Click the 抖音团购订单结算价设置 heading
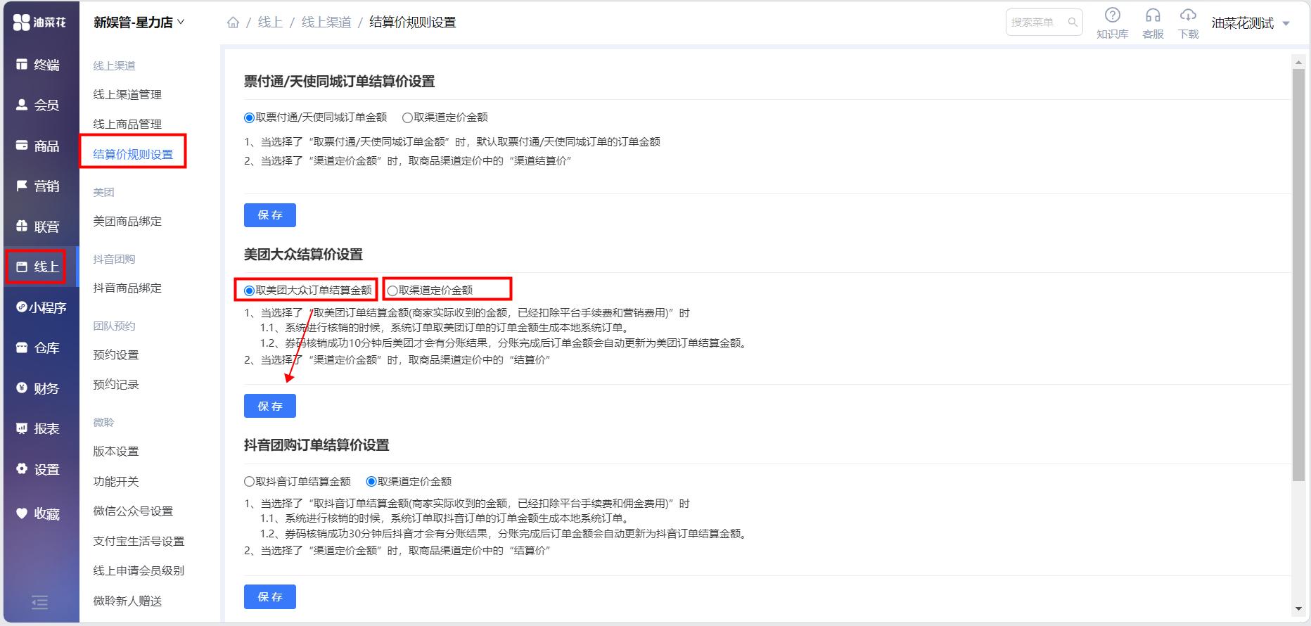 point(316,445)
